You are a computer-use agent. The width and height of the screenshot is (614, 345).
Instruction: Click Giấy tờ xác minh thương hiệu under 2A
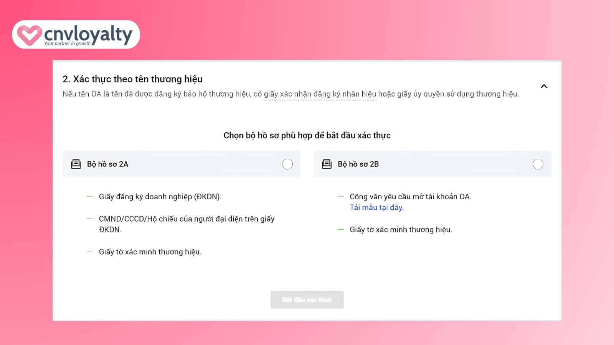150,252
